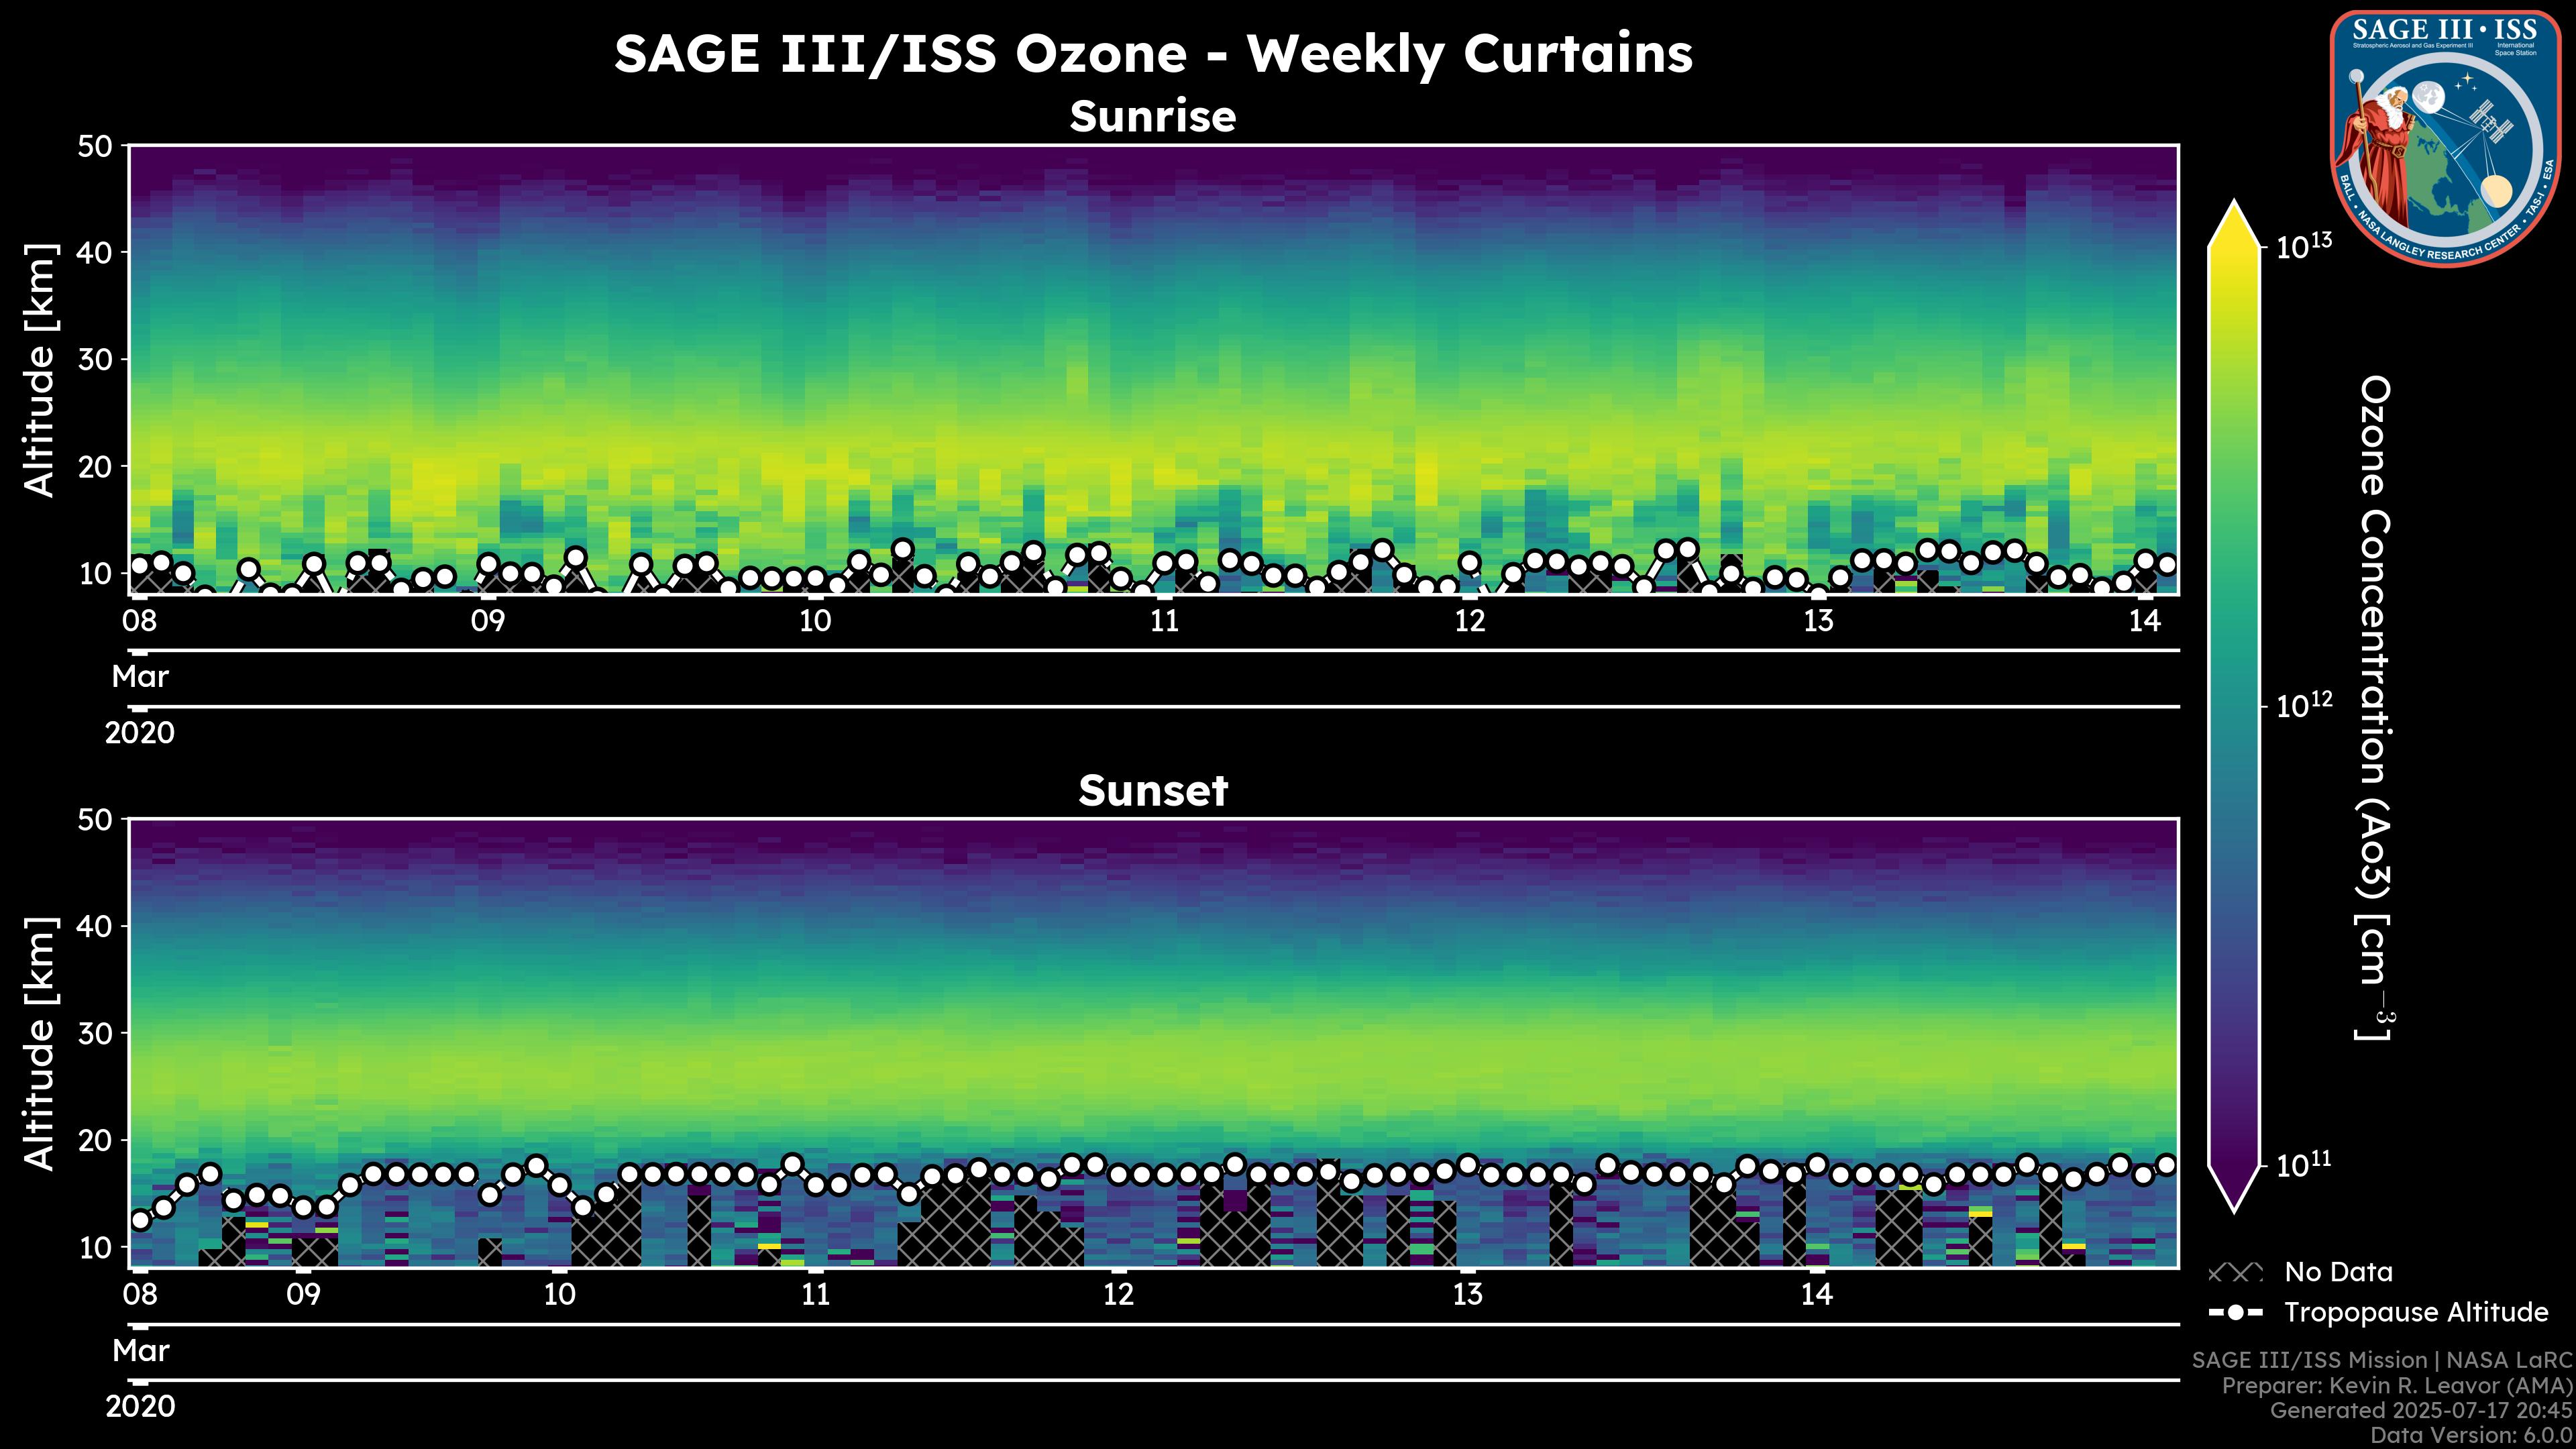Click the No Data legend label
This screenshot has width=2576, height=1449.
[2338, 1273]
